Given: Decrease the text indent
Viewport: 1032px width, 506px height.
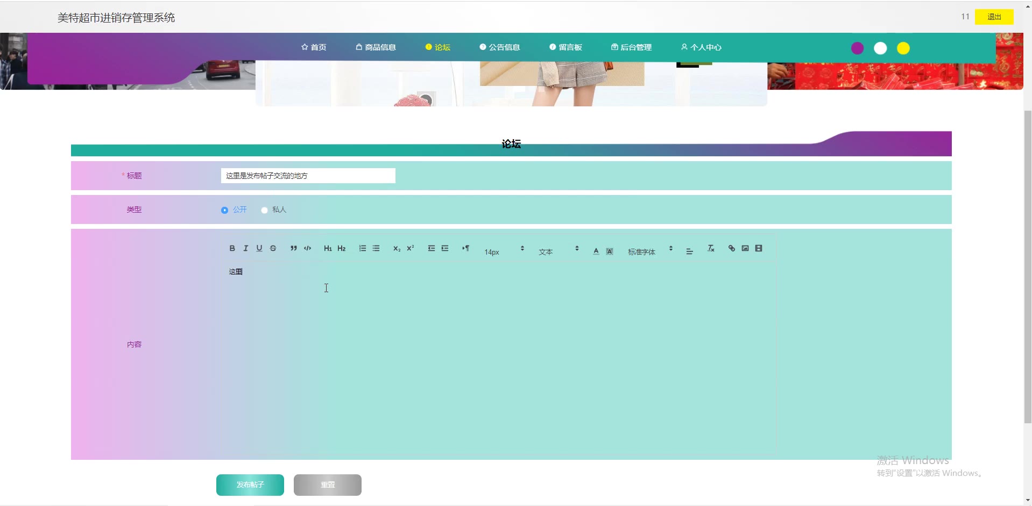Looking at the screenshot, I should click(x=431, y=248).
